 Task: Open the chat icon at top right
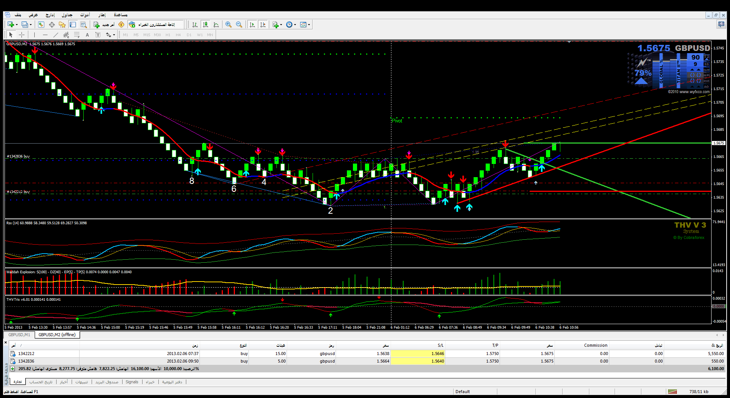[x=721, y=24]
